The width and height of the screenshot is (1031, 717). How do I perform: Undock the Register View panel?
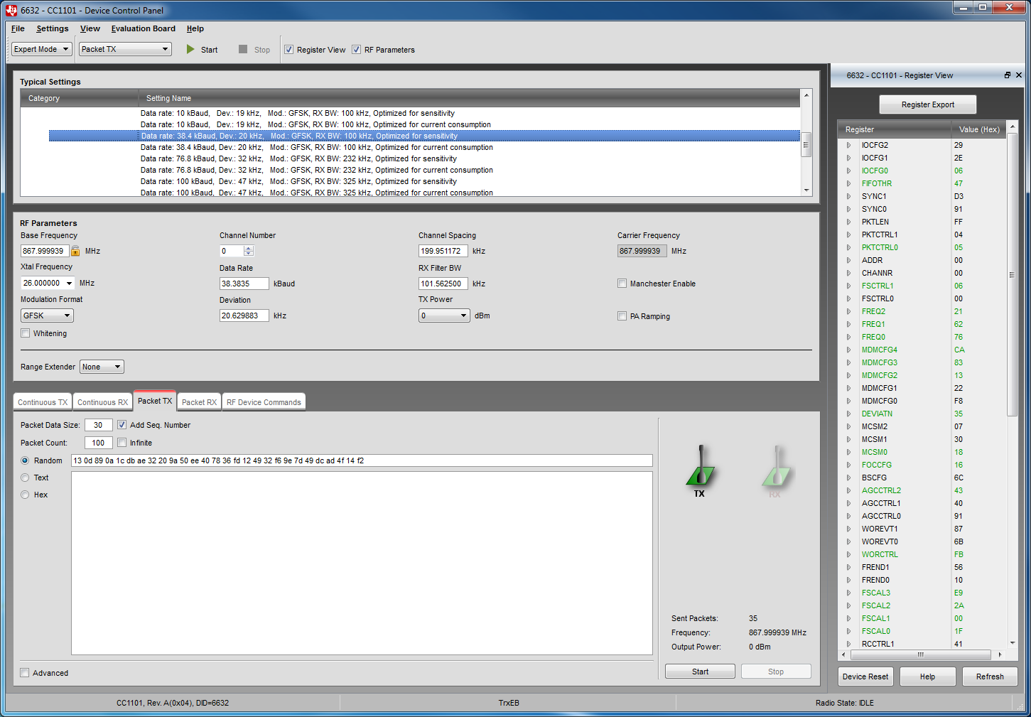pos(1007,75)
